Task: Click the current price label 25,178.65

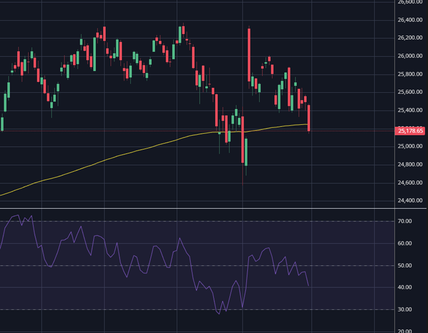Action: 410,131
